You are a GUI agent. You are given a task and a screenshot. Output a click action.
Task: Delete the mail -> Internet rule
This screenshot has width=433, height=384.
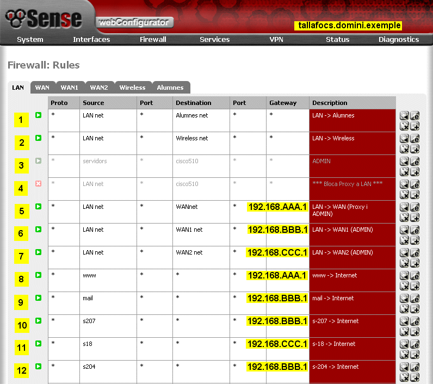coord(404,308)
